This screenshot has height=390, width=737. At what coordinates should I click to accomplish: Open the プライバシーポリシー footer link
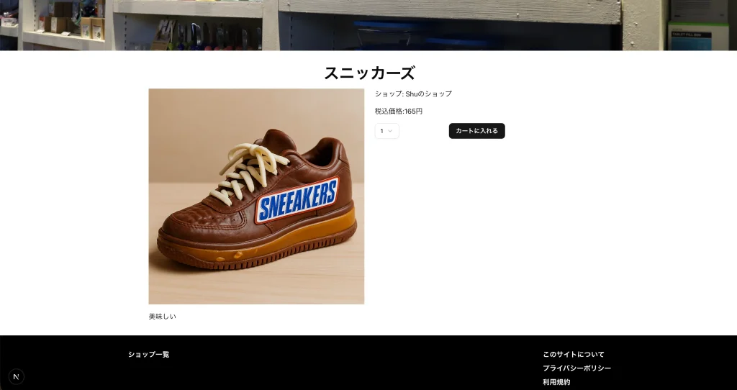577,368
